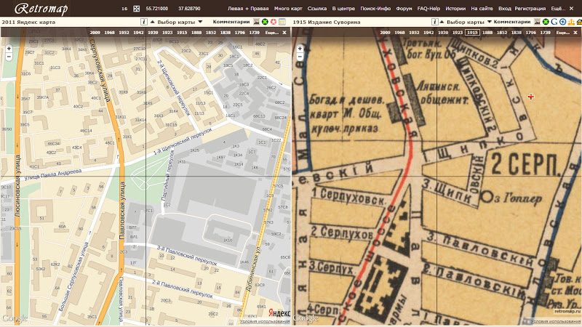This screenshot has height=327, width=582.
Task: Click the longitude value 37.628790
Action: point(189,8)
